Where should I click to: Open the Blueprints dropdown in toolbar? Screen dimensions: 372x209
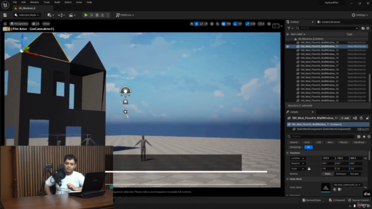(x=62, y=15)
